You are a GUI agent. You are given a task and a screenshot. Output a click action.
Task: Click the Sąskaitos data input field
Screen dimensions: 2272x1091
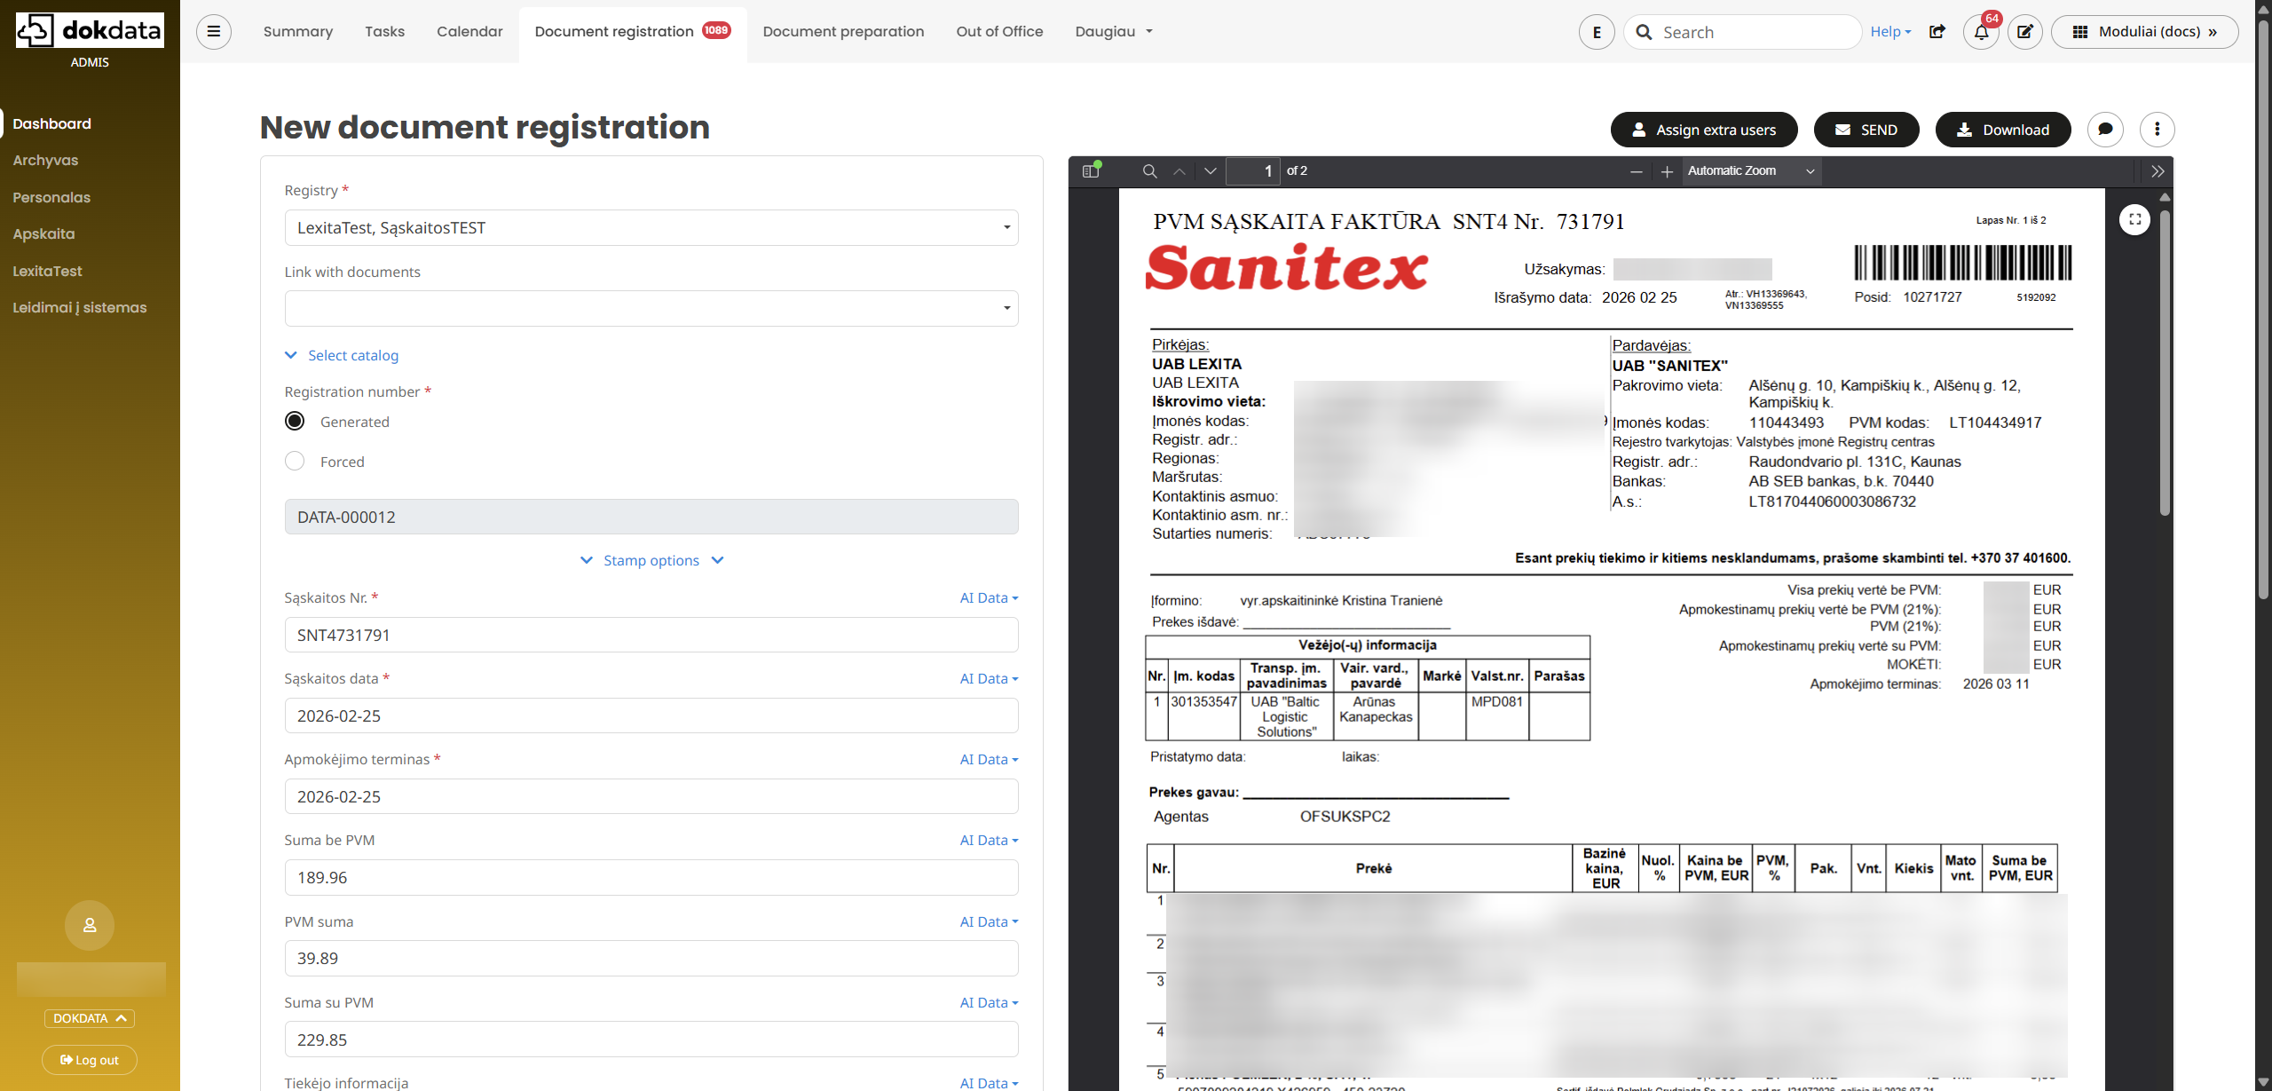(651, 715)
